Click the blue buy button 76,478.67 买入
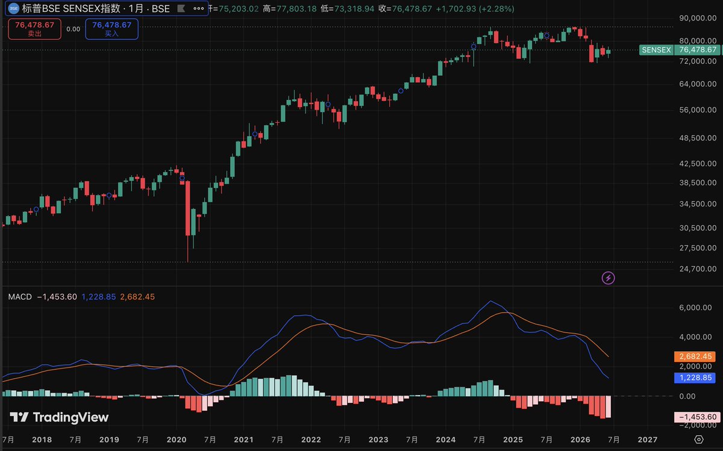This screenshot has width=723, height=451. tap(112, 29)
